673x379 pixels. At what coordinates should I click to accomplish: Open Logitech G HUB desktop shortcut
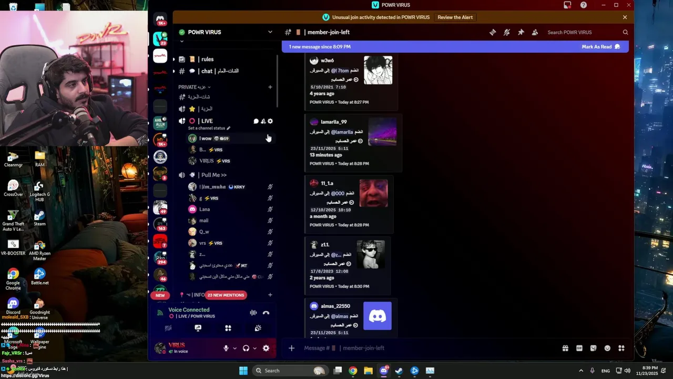point(39,192)
